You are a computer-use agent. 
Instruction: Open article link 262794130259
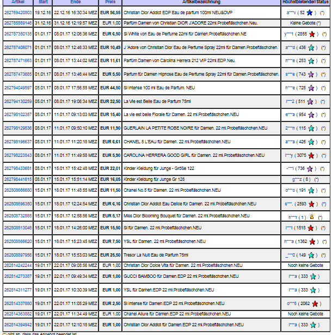[x=18, y=101]
